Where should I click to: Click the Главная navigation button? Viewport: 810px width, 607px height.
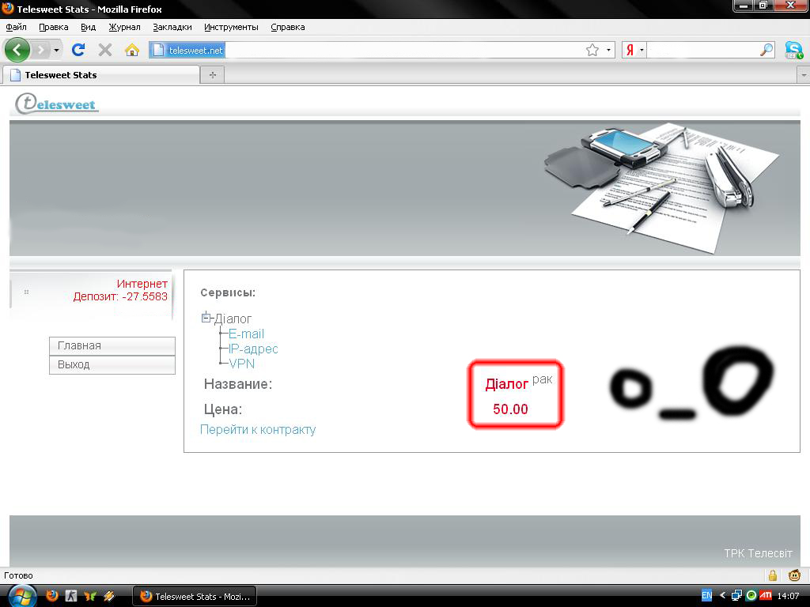click(112, 345)
